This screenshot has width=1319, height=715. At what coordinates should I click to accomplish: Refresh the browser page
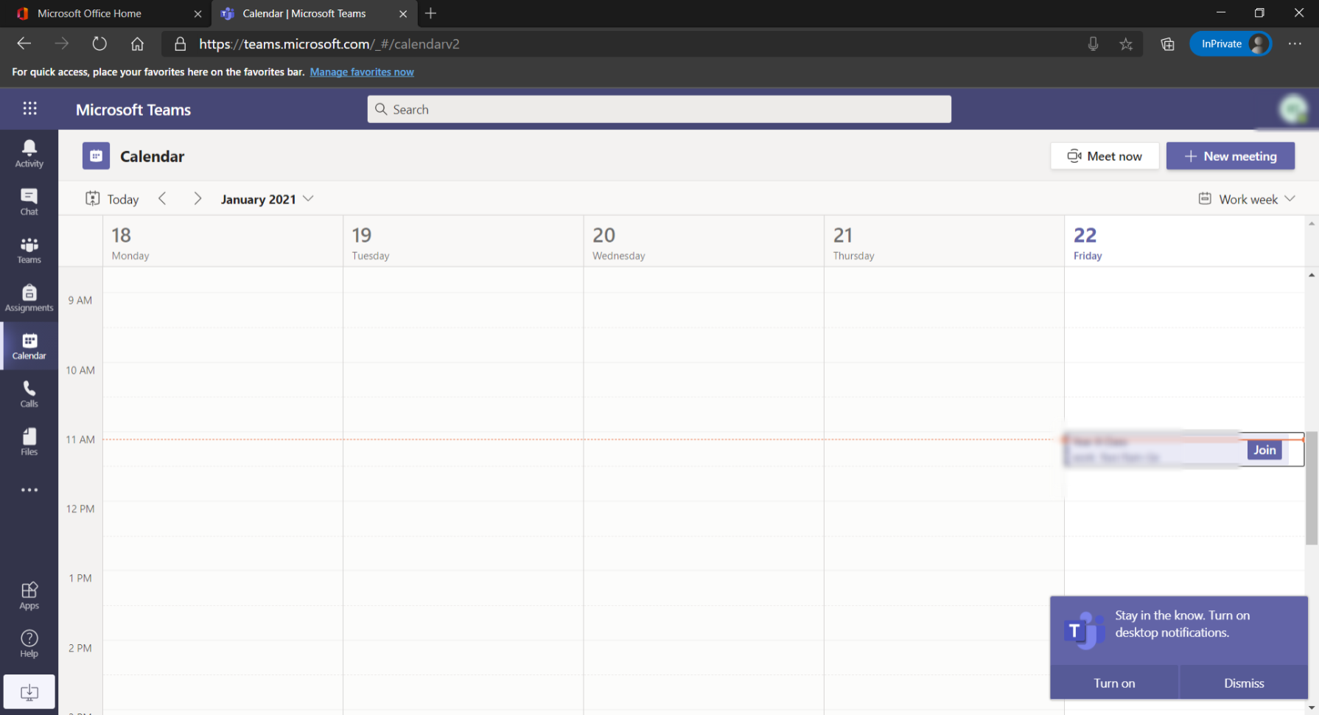click(x=99, y=43)
